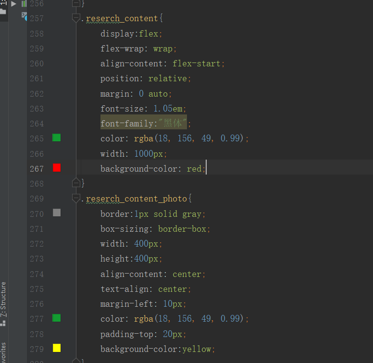Click the fold end marker on line 268
Screen dimensions: 373x363
[76, 183]
